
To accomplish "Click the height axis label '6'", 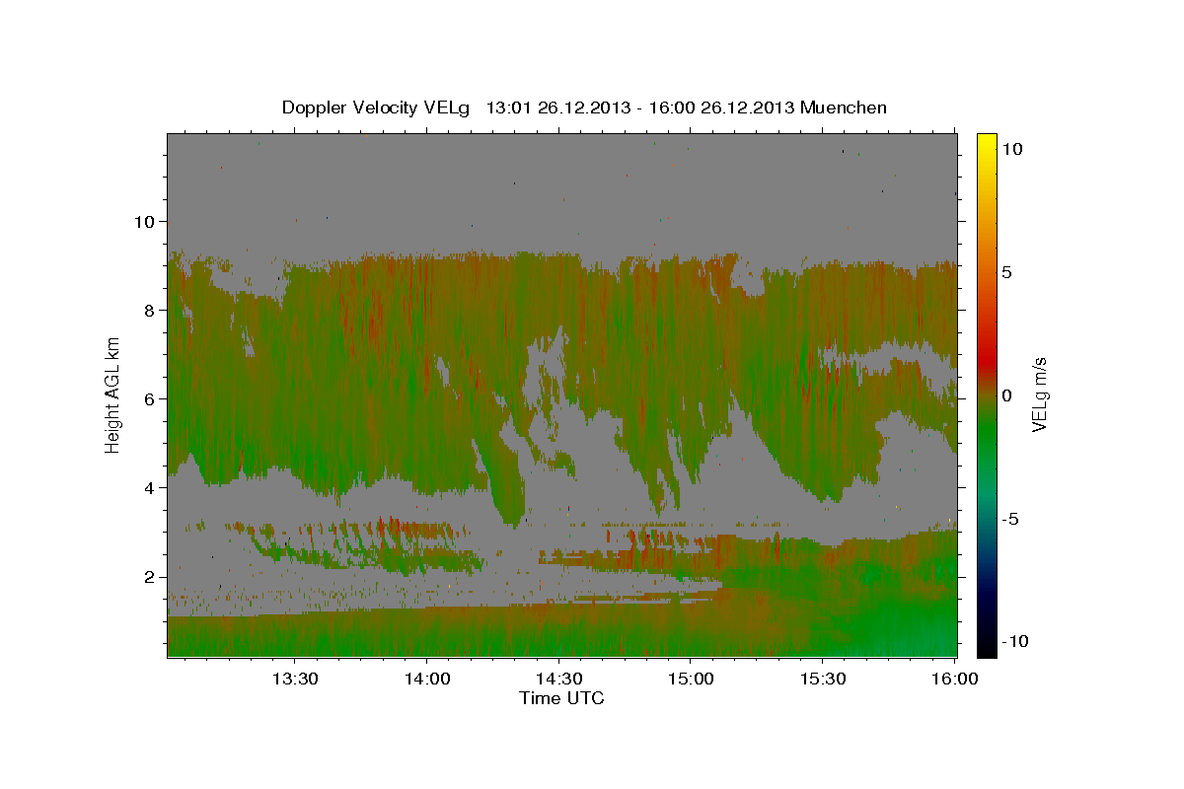I will 150,398.
